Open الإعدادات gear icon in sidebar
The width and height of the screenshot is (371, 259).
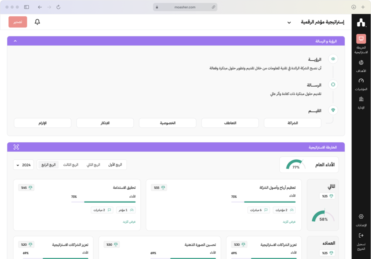[361, 216]
